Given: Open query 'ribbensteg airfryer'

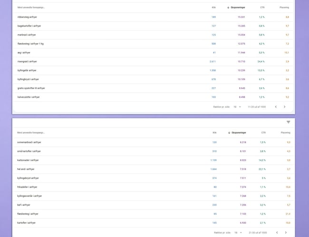Looking at the screenshot, I should click(x=27, y=17).
